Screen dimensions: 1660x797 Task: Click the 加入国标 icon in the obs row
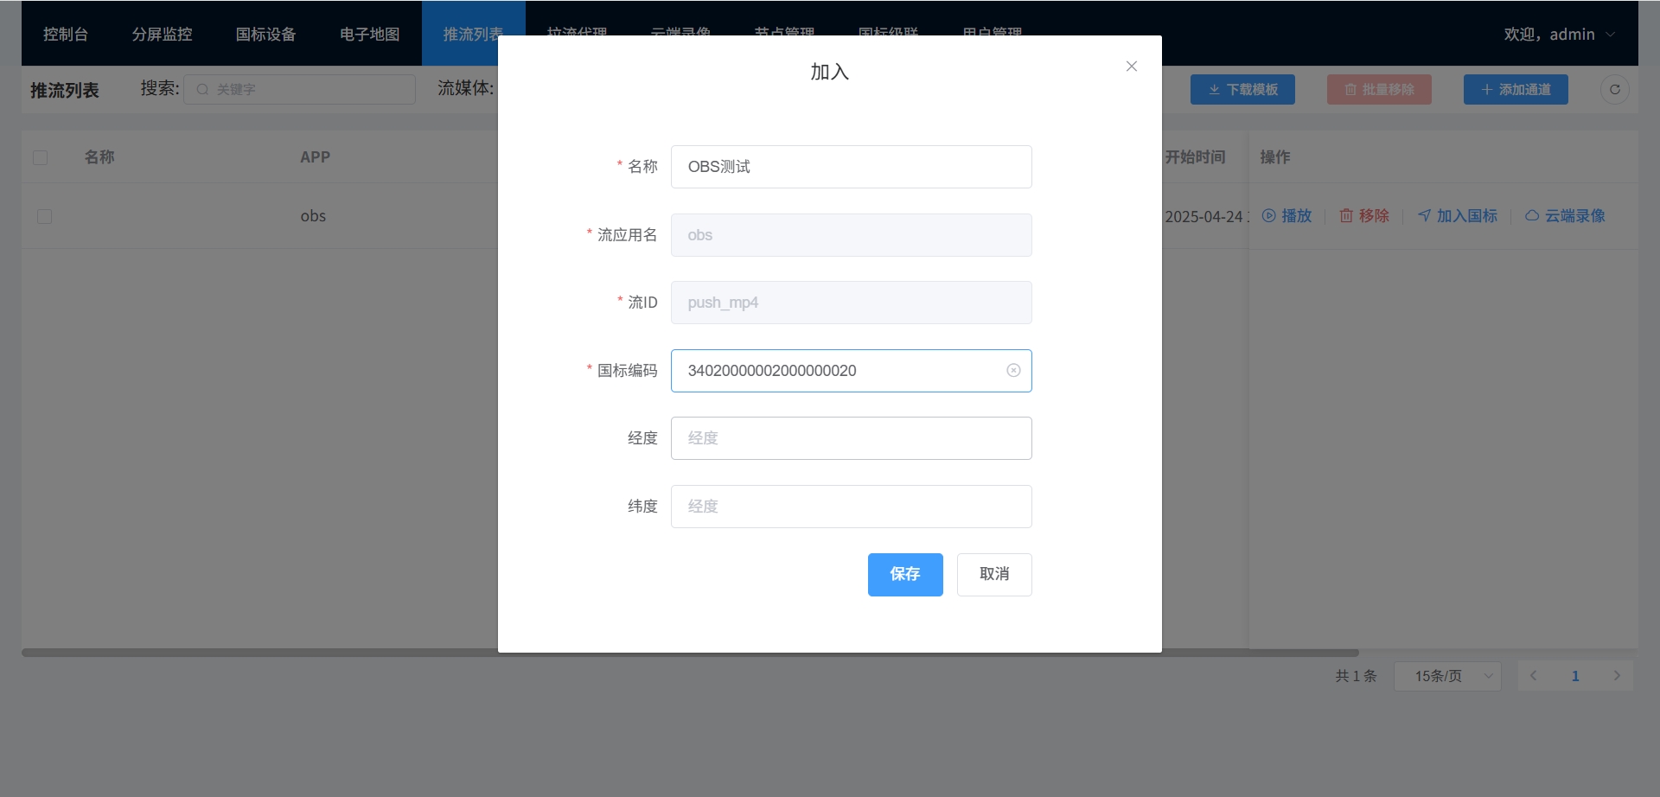click(x=1424, y=216)
